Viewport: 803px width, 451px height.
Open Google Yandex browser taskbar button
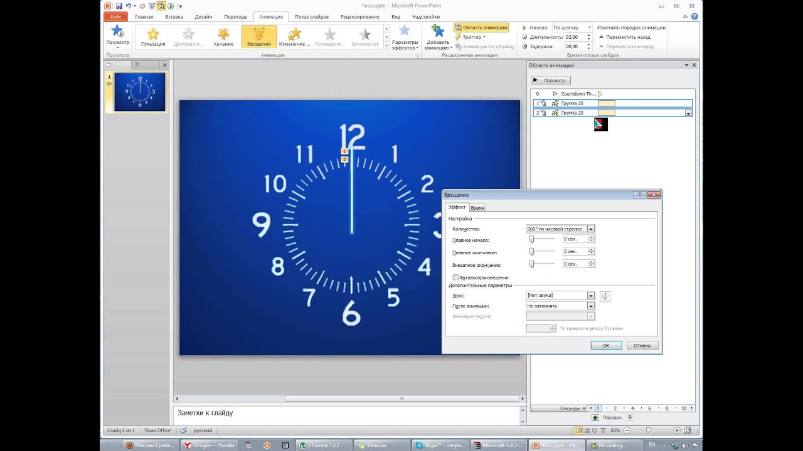click(x=210, y=445)
